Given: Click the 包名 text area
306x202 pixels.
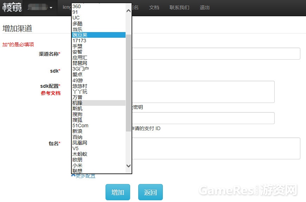Looking at the screenshot, I should coord(216,148).
